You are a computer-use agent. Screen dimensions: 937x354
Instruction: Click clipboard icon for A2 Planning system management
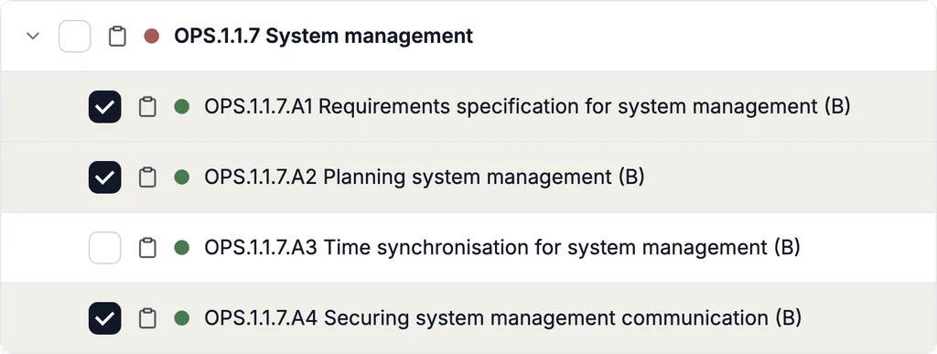coord(147,177)
